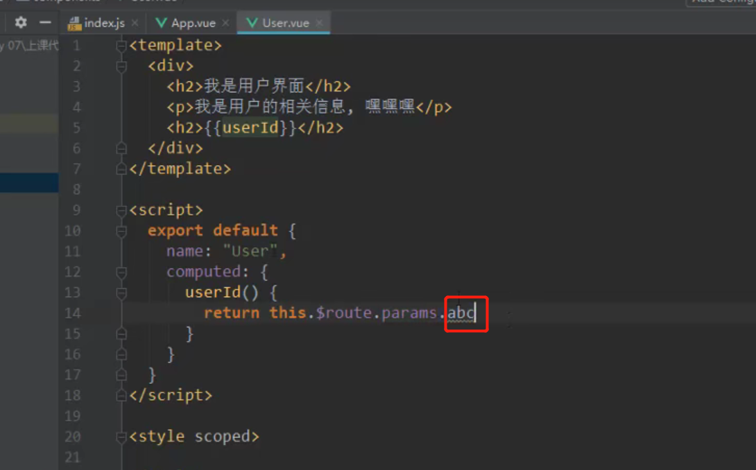Switch to the index.js tab

[104, 23]
